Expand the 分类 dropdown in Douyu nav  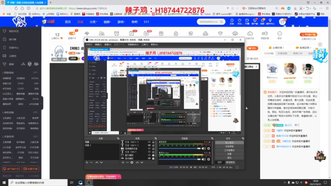pos(93,22)
